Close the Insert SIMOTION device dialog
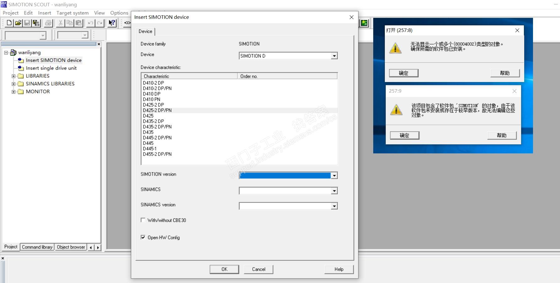 (x=352, y=17)
